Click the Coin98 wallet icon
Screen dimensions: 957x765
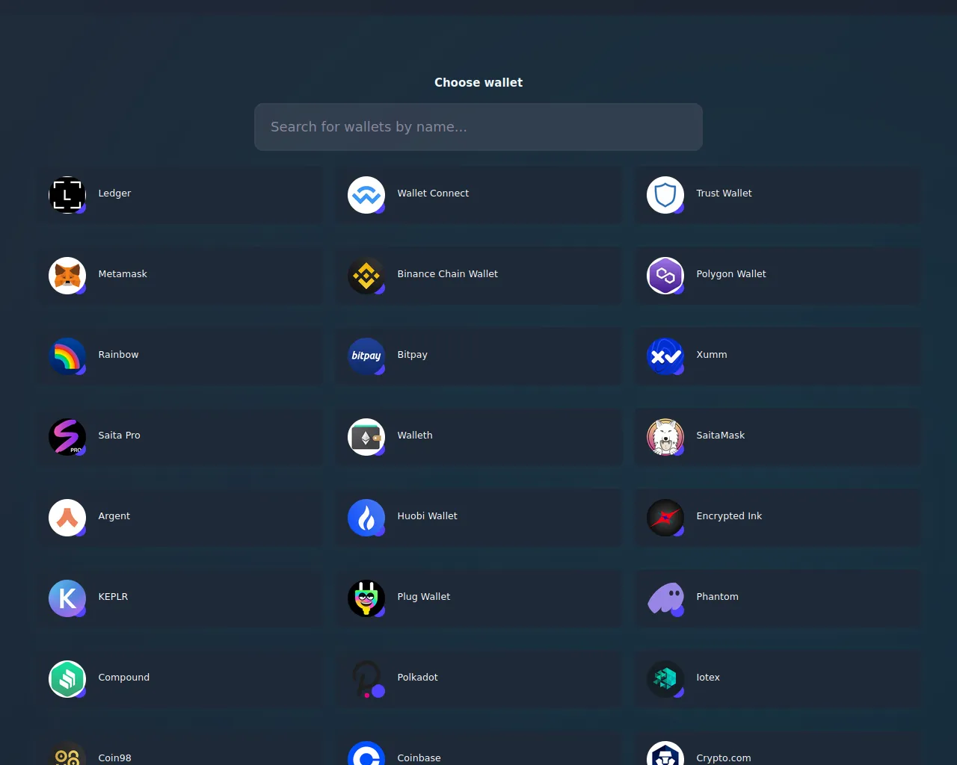tap(67, 753)
